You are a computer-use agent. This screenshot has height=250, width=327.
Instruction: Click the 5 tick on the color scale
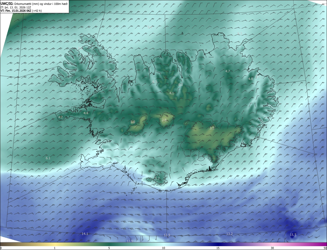109,248
